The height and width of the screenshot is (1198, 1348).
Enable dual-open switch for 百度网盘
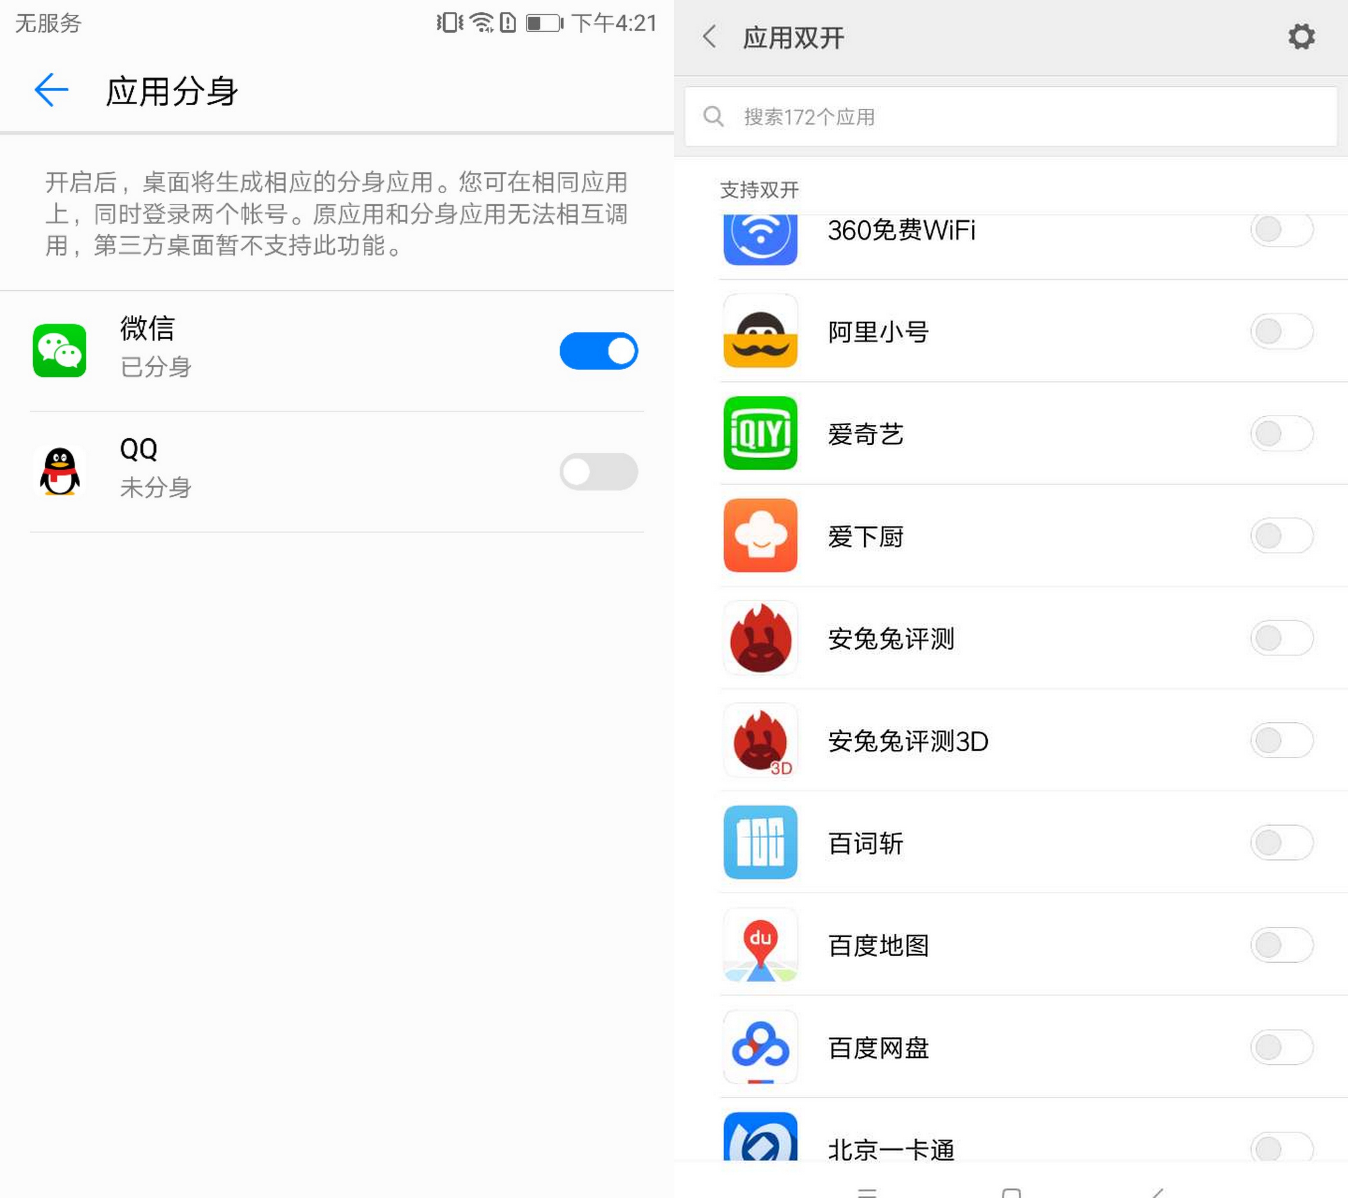point(1281,1047)
